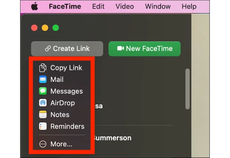Image resolution: width=230 pixels, height=158 pixels.
Task: Select the AirDrop icon
Action: point(43,103)
